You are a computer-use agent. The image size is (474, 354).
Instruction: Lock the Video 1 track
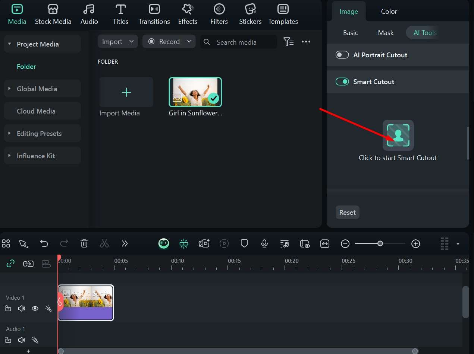point(8,308)
